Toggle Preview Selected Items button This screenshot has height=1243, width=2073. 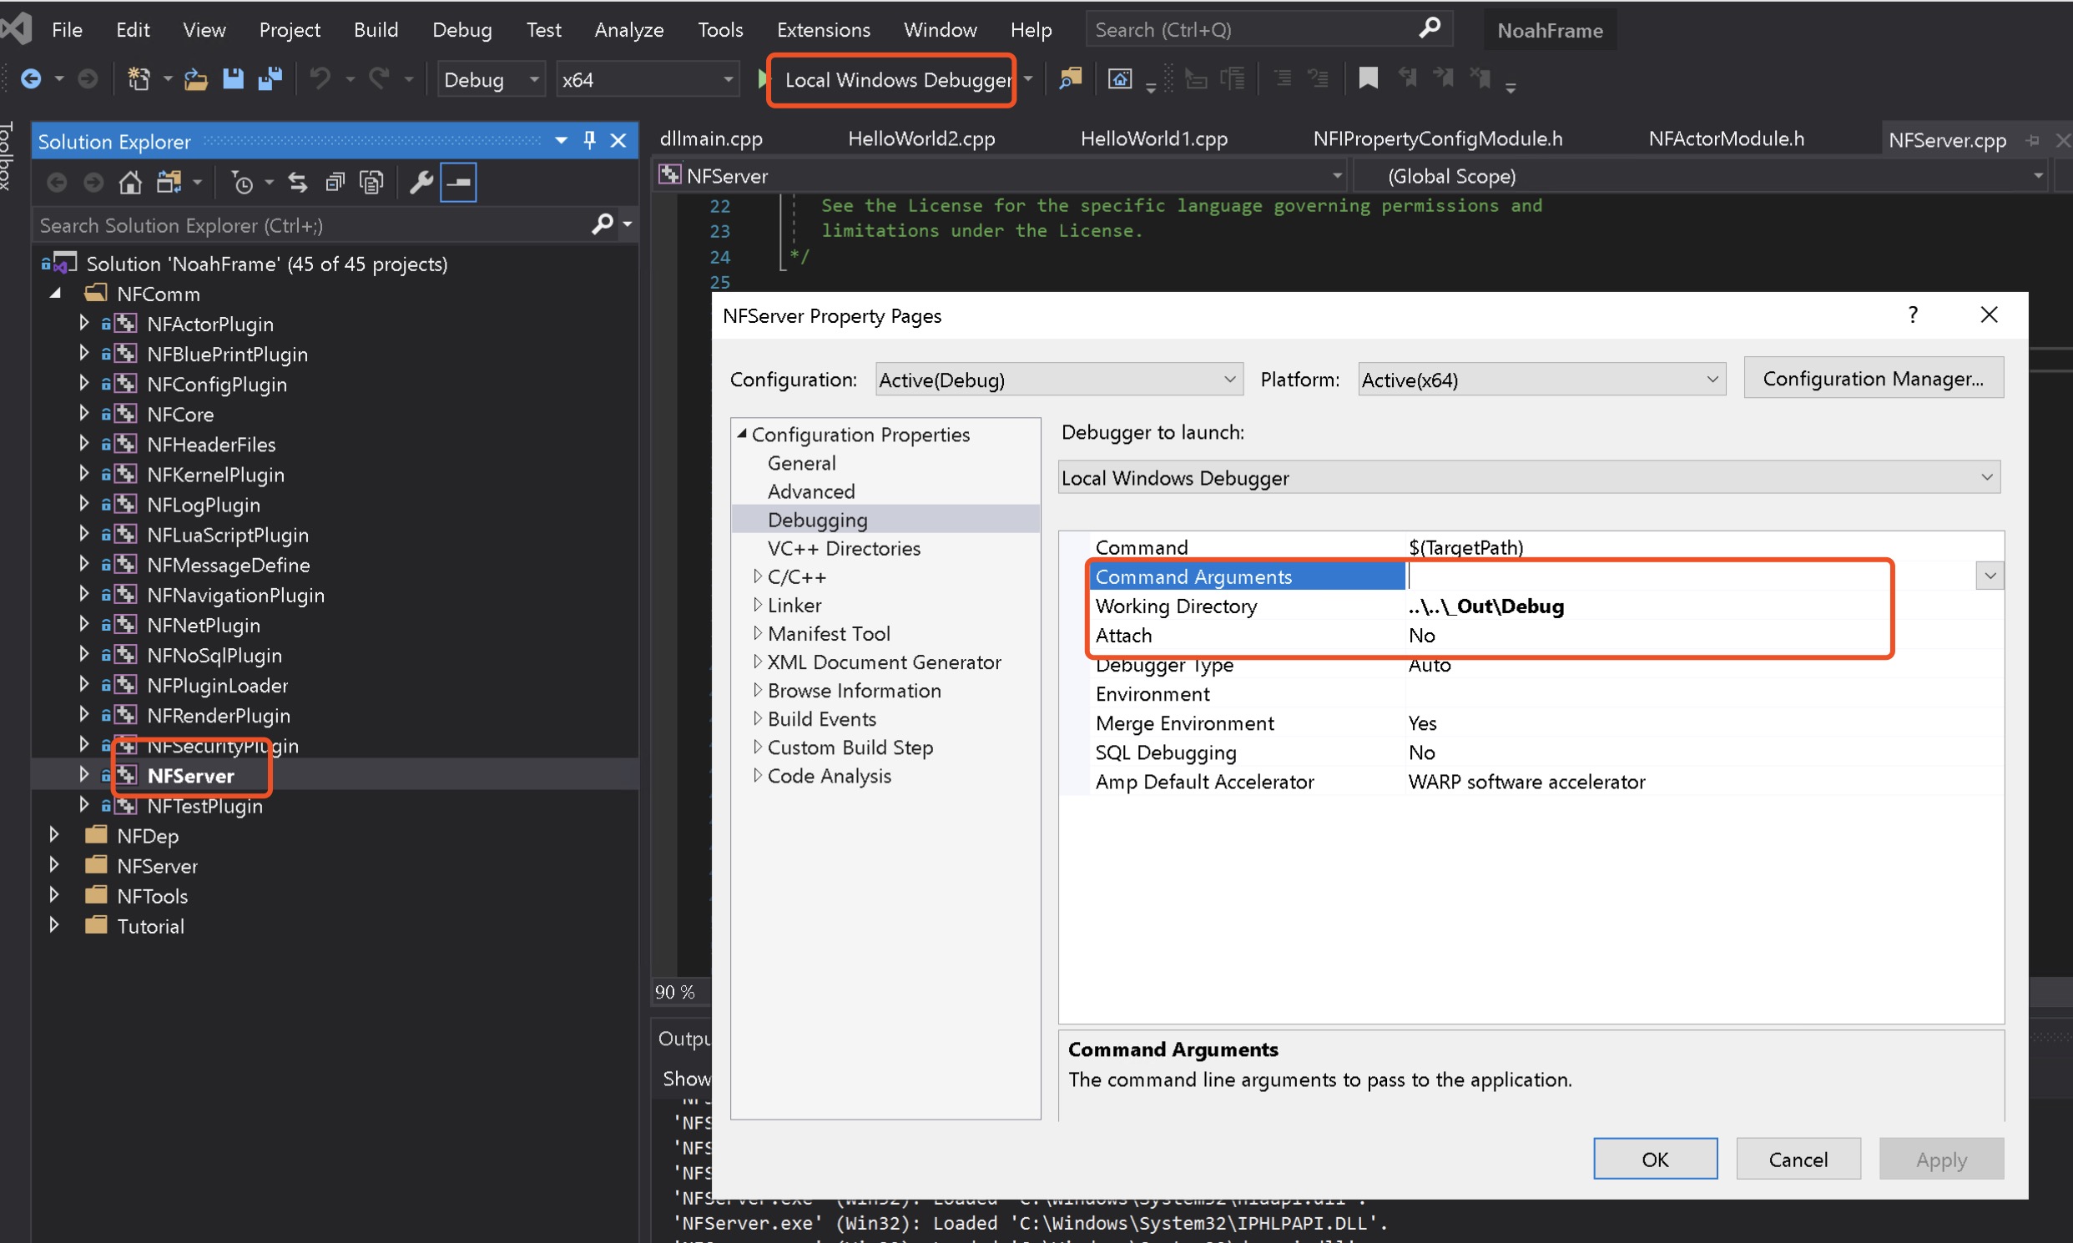coord(459,183)
